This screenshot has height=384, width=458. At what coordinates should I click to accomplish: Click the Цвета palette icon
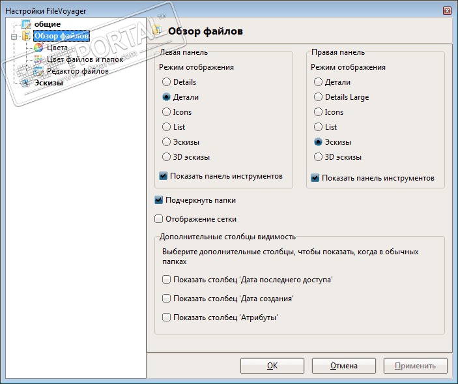tap(38, 48)
